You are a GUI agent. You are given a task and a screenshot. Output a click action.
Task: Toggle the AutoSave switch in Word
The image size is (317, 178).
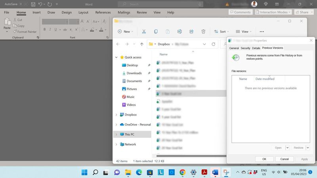(x=23, y=4)
